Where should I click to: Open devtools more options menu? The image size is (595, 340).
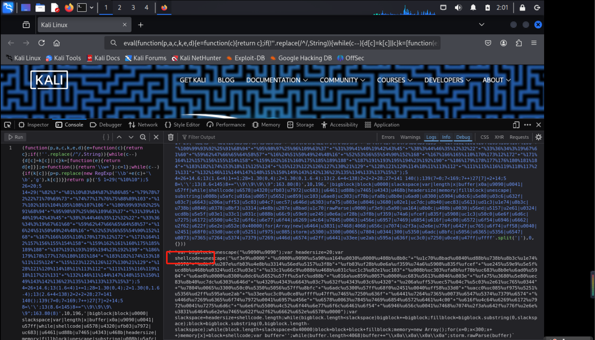click(x=527, y=125)
